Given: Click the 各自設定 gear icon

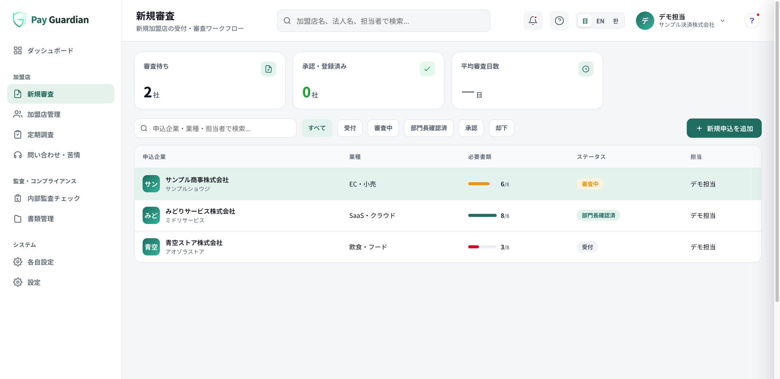Looking at the screenshot, I should point(17,262).
